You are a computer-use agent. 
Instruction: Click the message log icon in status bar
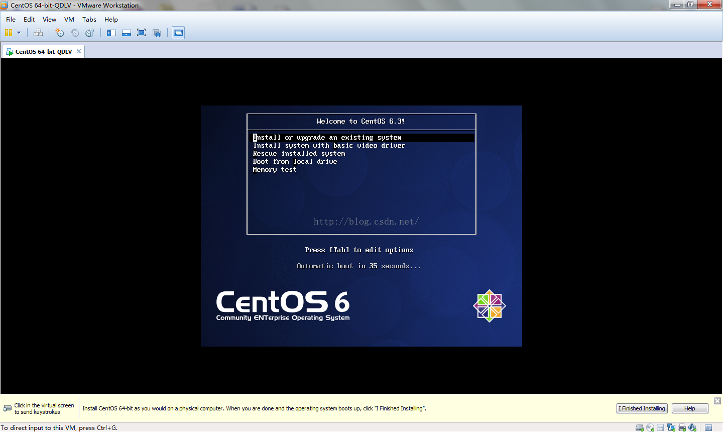point(708,427)
